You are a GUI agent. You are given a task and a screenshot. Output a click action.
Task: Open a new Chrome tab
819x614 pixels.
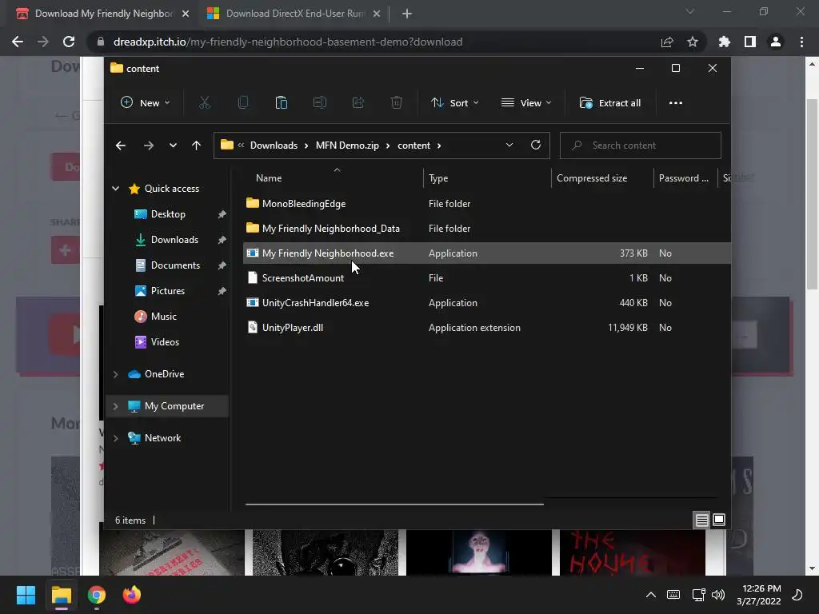[407, 14]
